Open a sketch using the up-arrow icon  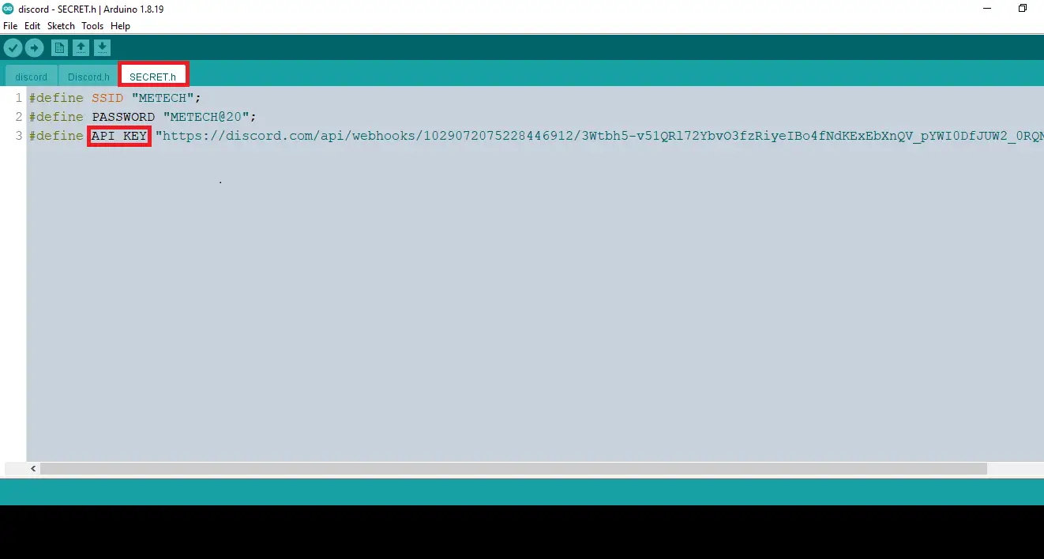[81, 48]
